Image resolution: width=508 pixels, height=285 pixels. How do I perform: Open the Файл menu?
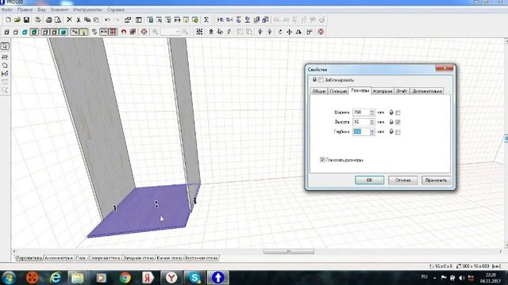point(6,9)
